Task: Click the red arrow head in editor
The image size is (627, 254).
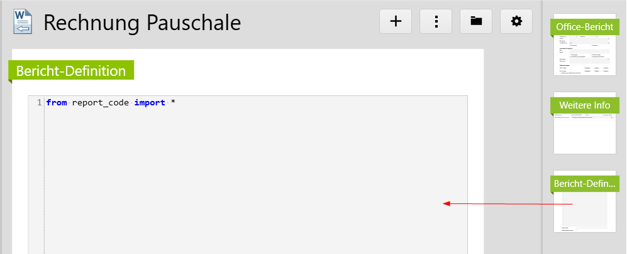Action: pos(445,203)
